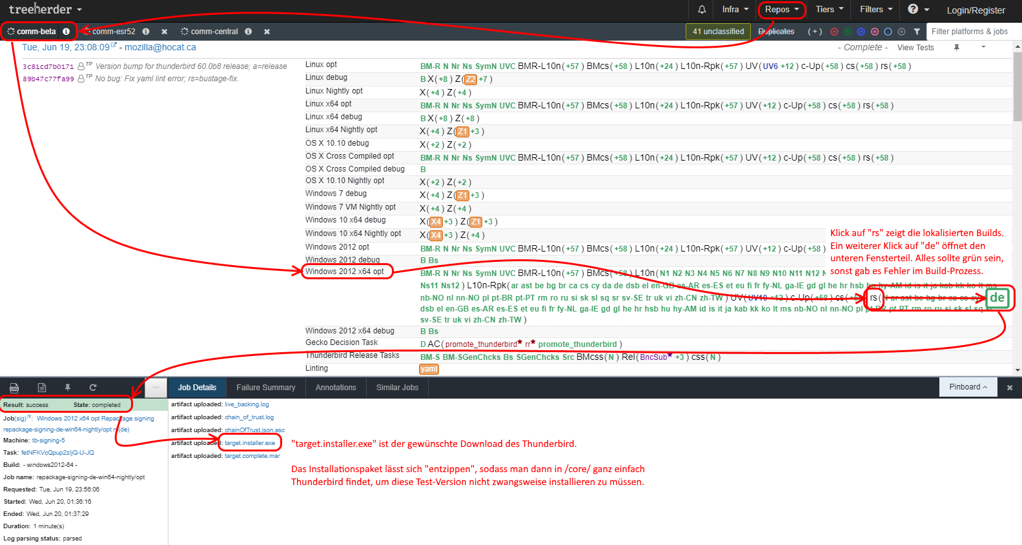Toggle the gray status filter circle
Screen dimensions: 1022x545
pyautogui.click(x=902, y=32)
